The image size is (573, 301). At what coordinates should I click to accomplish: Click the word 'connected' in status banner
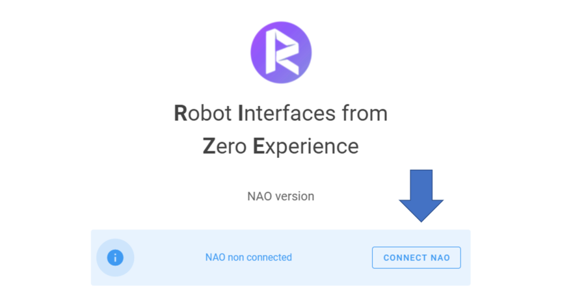click(x=269, y=257)
